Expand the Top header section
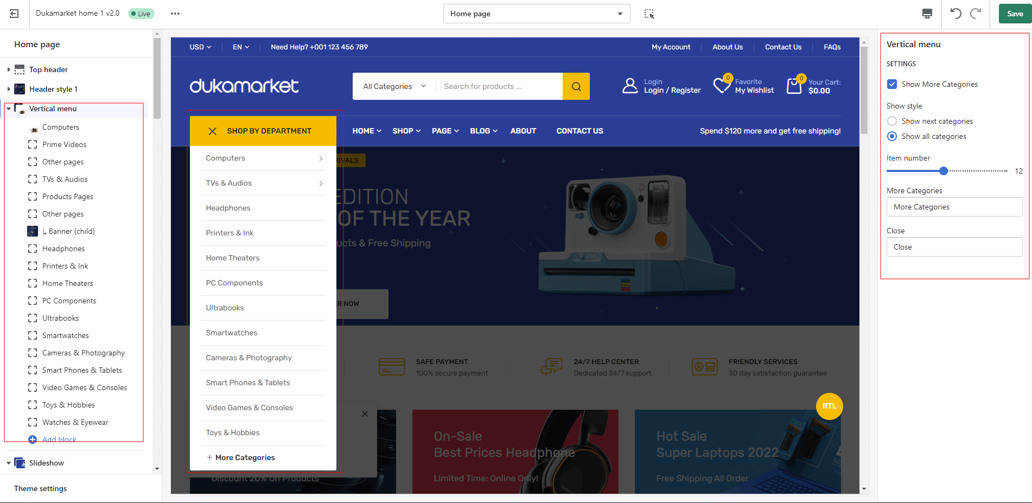 (9, 69)
